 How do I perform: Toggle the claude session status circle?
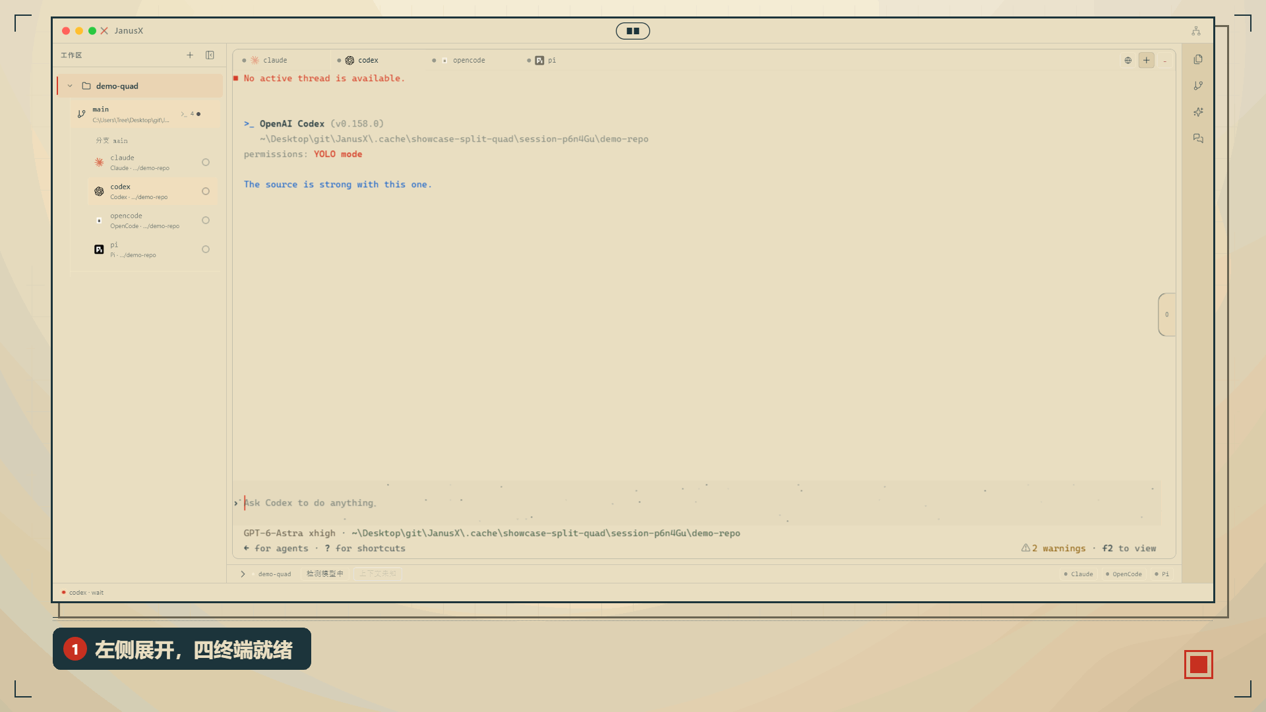[206, 162]
